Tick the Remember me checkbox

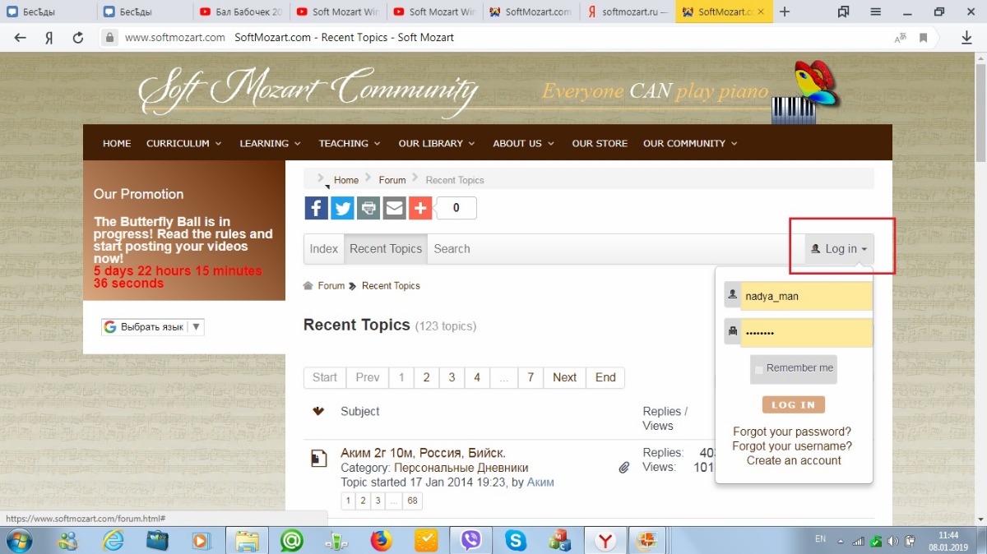[759, 369]
